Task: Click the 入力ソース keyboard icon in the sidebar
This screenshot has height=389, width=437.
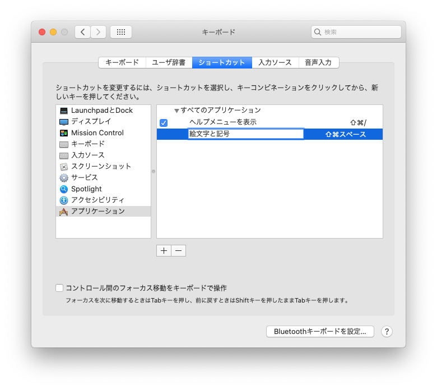Action: click(x=64, y=155)
